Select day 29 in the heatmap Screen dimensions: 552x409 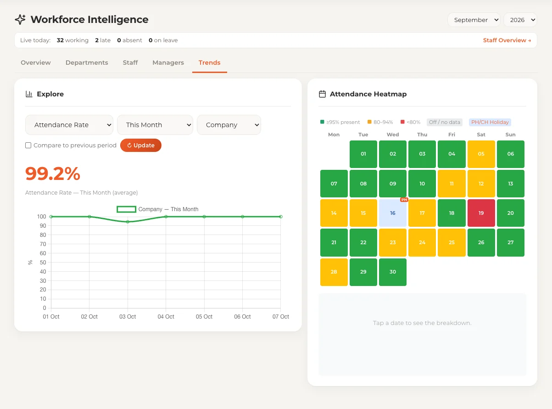coord(363,272)
